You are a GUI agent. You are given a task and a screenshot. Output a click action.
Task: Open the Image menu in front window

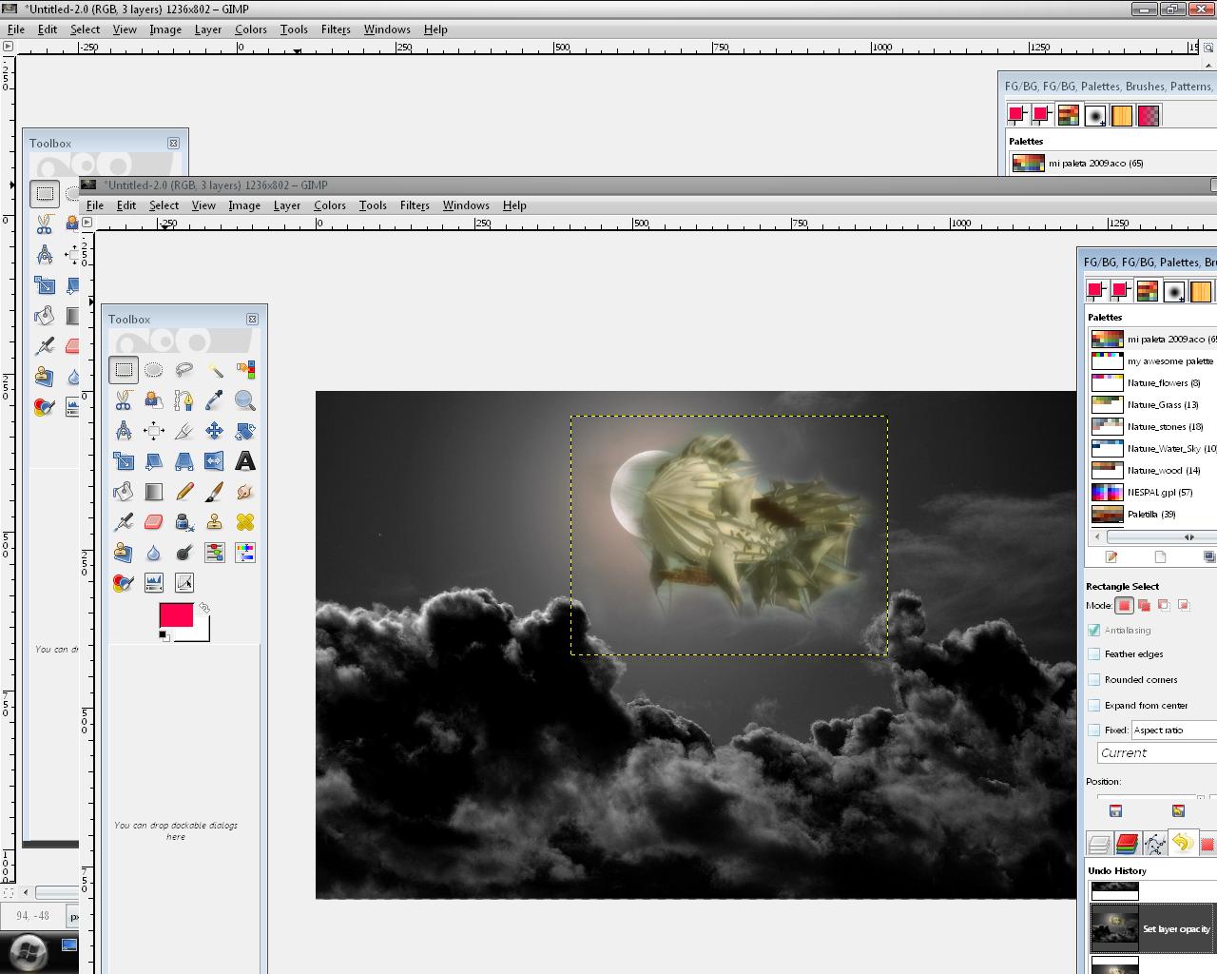pyautogui.click(x=244, y=205)
